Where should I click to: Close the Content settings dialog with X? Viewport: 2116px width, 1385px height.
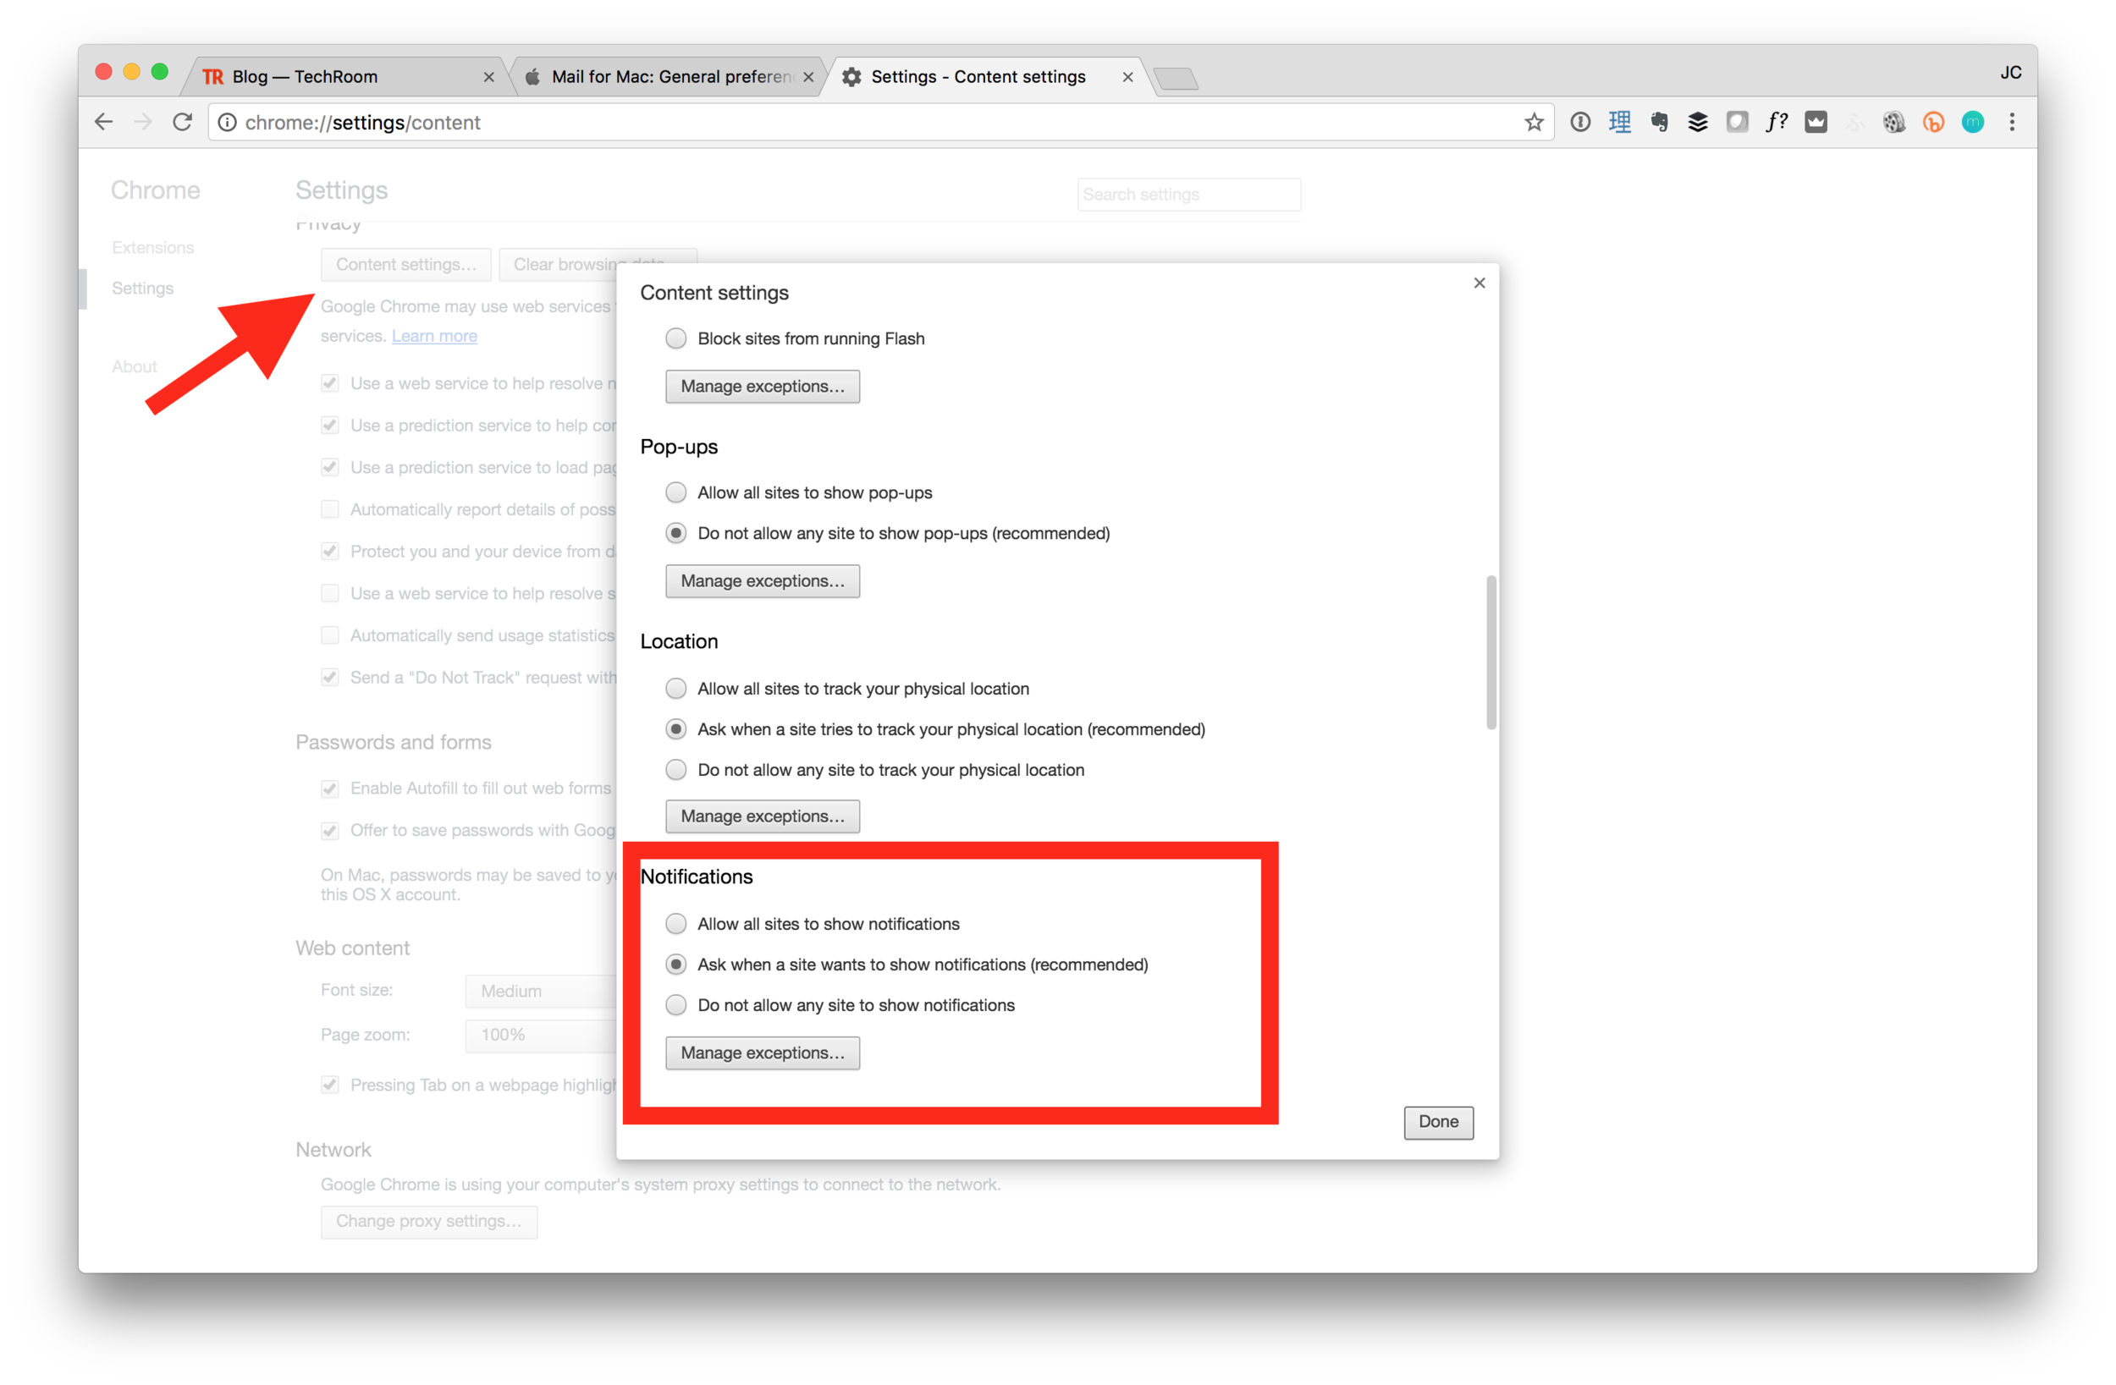coord(1479,283)
